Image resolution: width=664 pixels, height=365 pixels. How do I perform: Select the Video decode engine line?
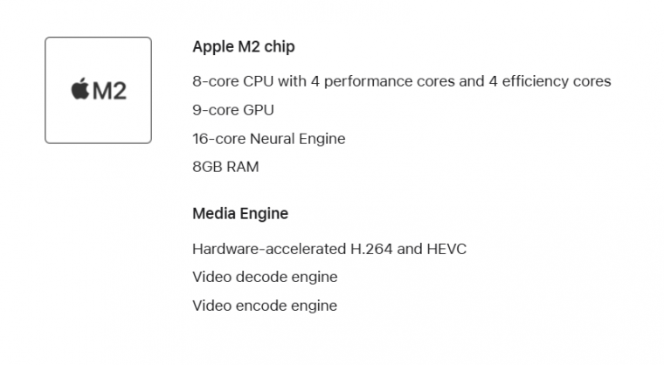265,277
